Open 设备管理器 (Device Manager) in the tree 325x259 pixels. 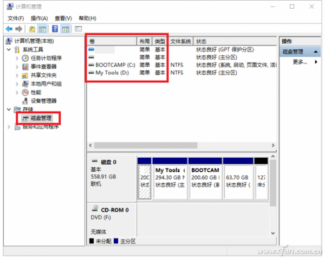click(x=43, y=101)
